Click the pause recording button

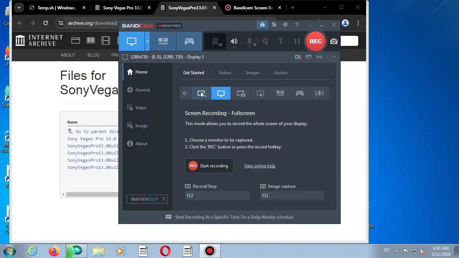(x=297, y=41)
